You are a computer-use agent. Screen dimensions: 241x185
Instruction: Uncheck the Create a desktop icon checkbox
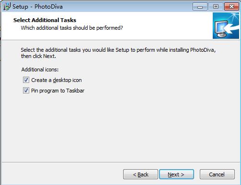pos(26,80)
